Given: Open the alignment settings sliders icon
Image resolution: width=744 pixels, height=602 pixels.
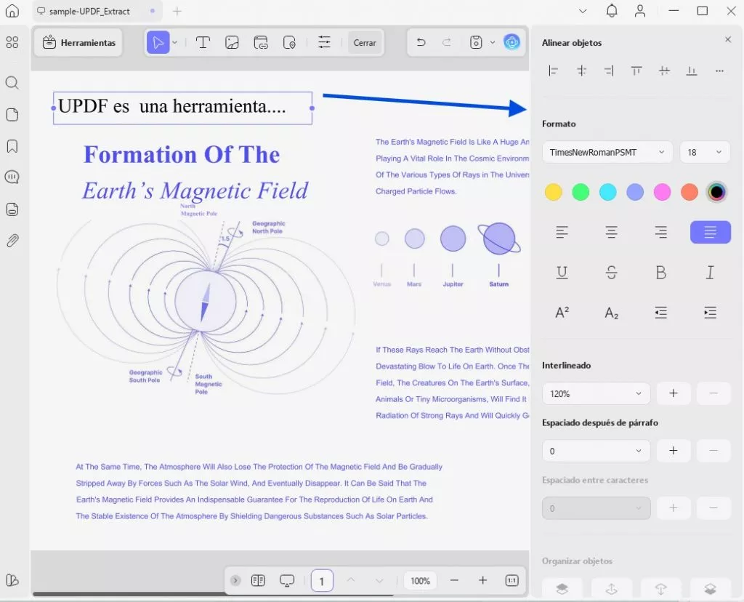Looking at the screenshot, I should 325,42.
